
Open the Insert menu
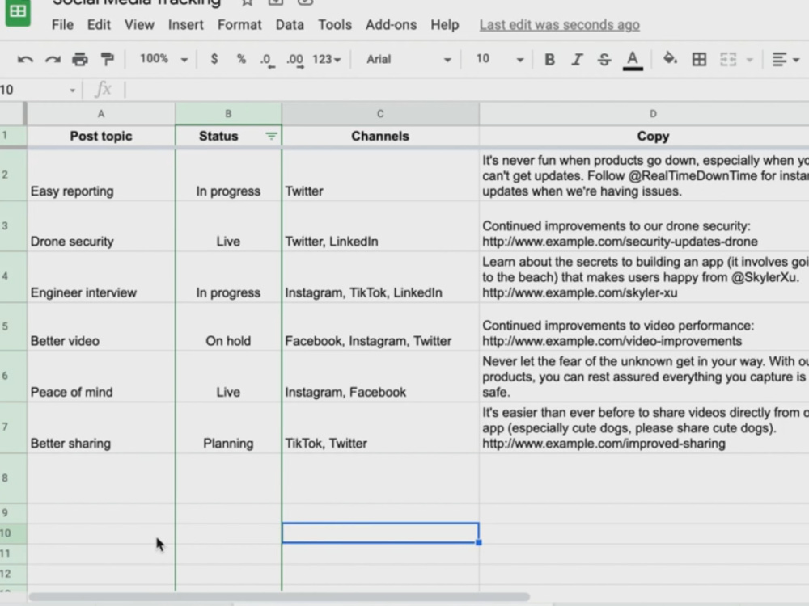(186, 25)
